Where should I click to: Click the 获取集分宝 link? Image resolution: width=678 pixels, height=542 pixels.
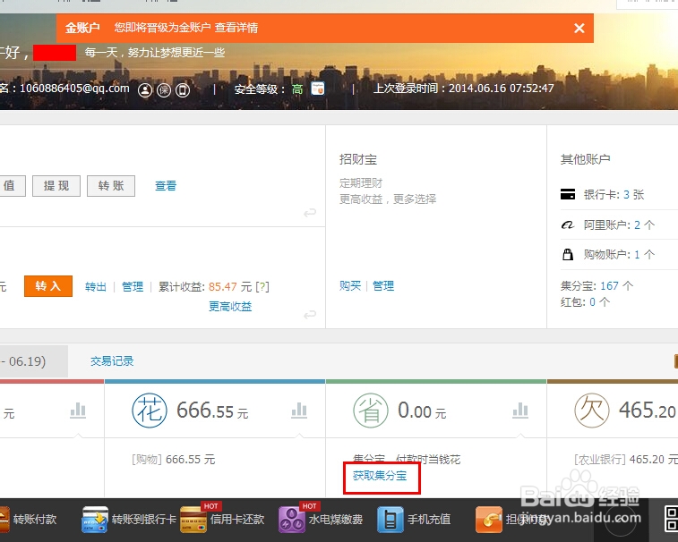coord(380,476)
